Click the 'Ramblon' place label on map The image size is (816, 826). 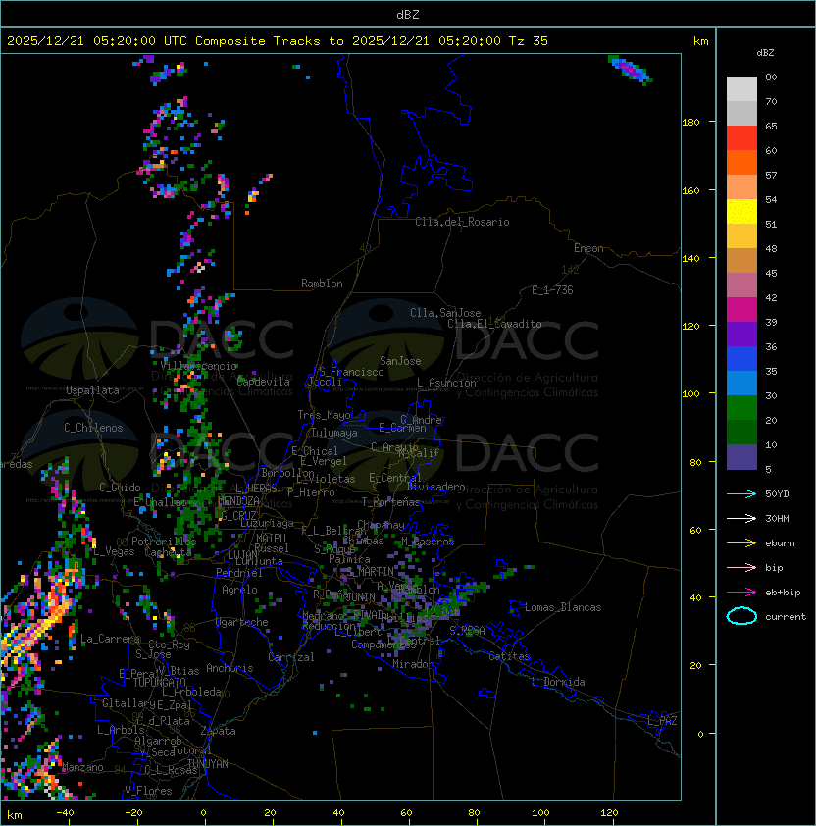click(322, 284)
